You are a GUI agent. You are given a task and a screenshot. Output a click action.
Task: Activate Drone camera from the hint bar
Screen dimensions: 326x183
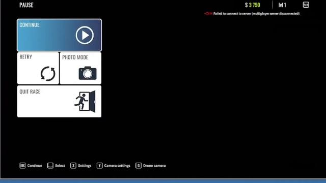(x=154, y=166)
